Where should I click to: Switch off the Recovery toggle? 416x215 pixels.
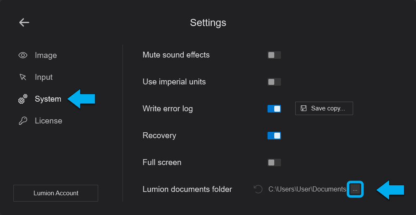pyautogui.click(x=274, y=136)
